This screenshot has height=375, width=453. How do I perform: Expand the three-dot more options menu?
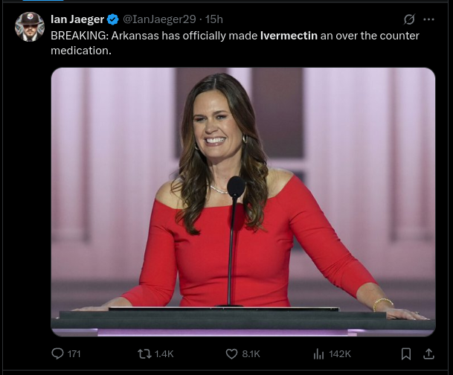(x=428, y=19)
